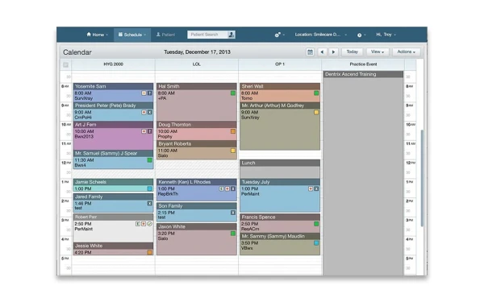Click the medical alert icon on Peter Brady
Viewport: 484px width, 302px height.
click(x=144, y=112)
